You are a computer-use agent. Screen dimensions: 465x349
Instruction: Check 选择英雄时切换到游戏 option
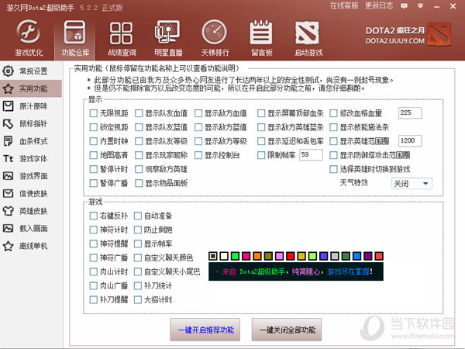point(333,169)
